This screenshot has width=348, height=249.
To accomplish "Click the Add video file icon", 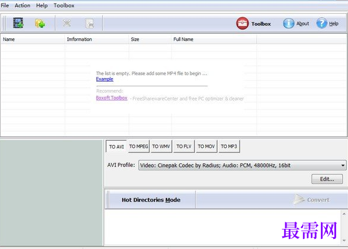I will [x=18, y=23].
